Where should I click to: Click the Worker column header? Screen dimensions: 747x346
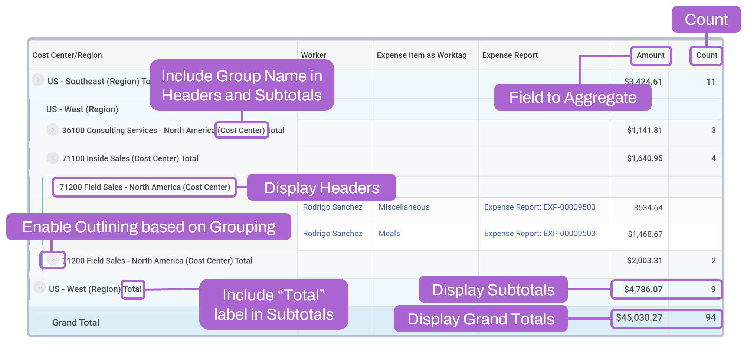[314, 55]
